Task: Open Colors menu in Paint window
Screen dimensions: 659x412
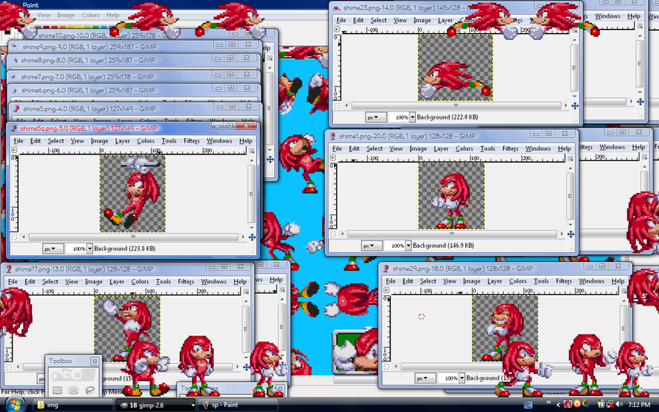Action: [x=90, y=15]
